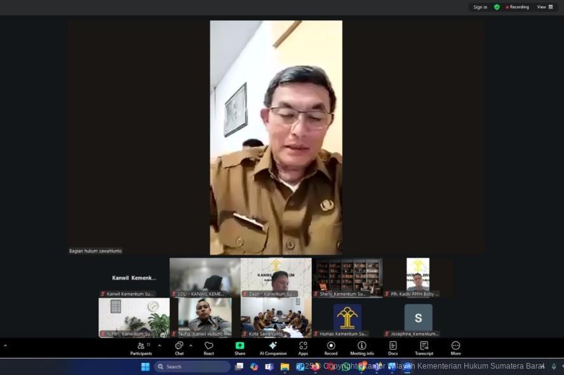Expand the Chat options caret
Image resolution: width=564 pixels, height=375 pixels.
coord(191,346)
